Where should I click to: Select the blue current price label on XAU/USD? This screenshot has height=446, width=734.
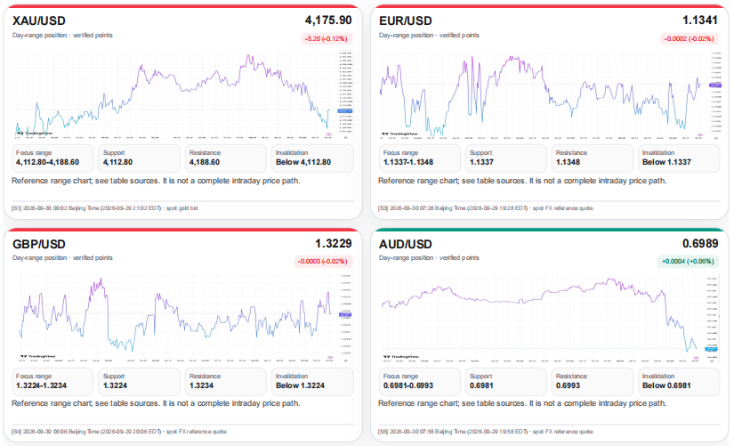pos(345,111)
